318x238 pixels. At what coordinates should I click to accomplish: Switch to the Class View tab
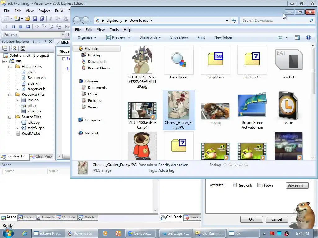(x=41, y=156)
